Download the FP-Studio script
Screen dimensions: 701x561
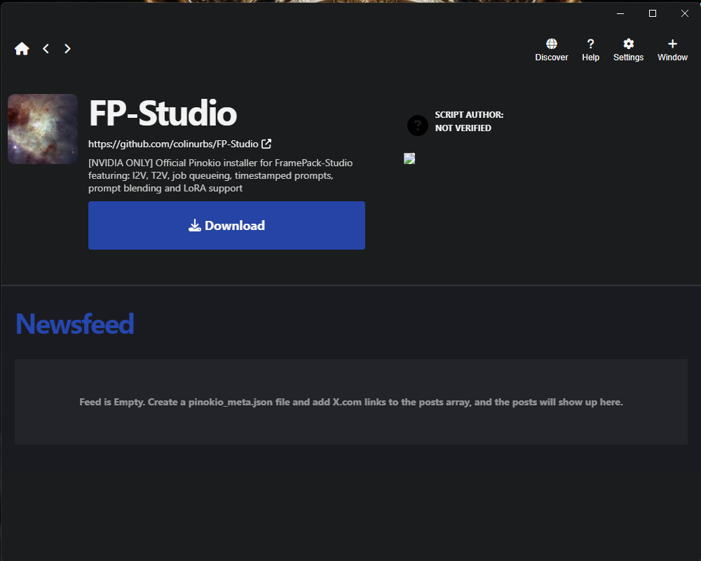(x=226, y=226)
